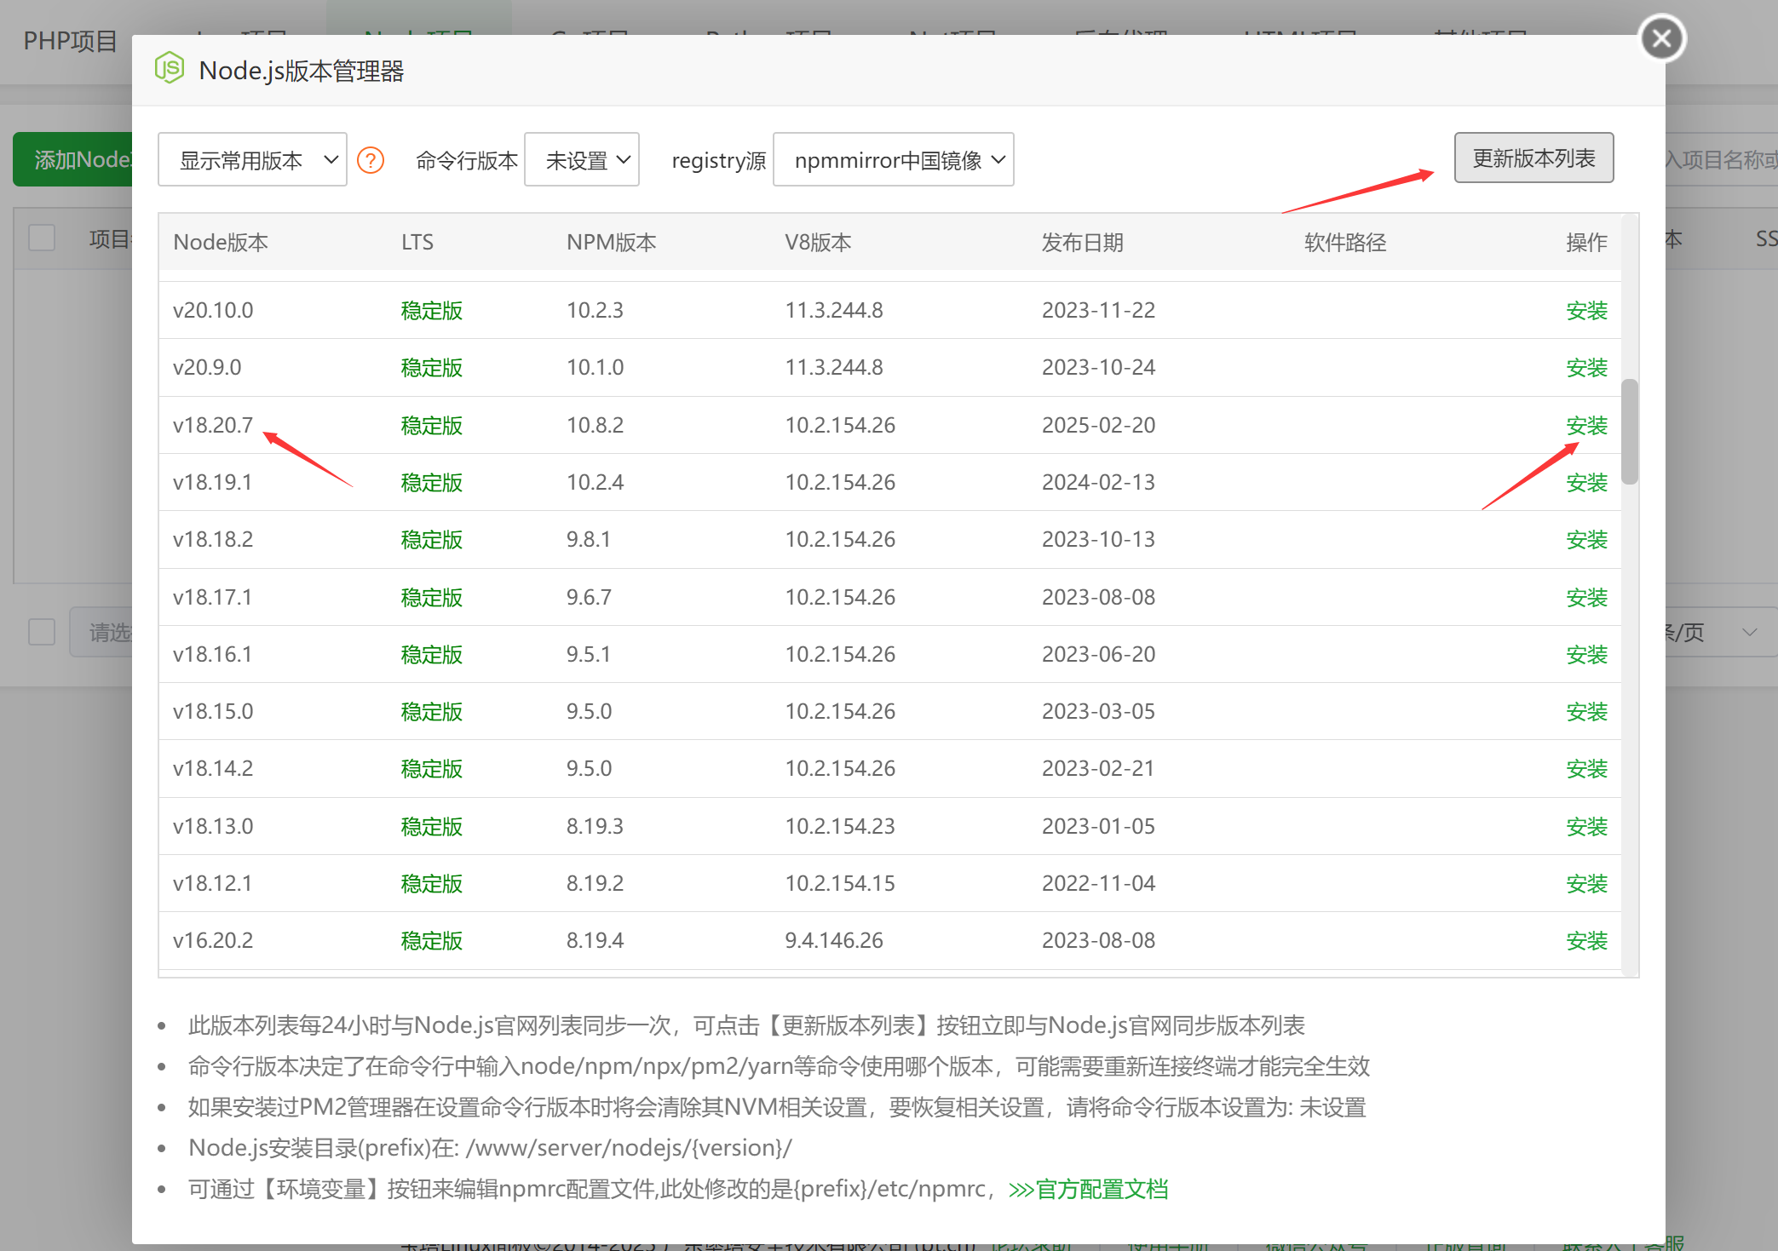
Task: Switch to the PHP项目 tab
Action: click(70, 41)
